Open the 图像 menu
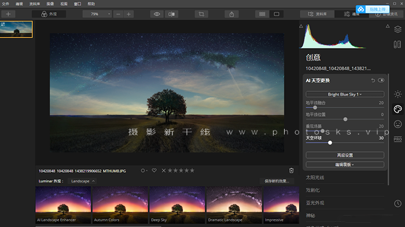The image size is (405, 227). pyautogui.click(x=50, y=3)
